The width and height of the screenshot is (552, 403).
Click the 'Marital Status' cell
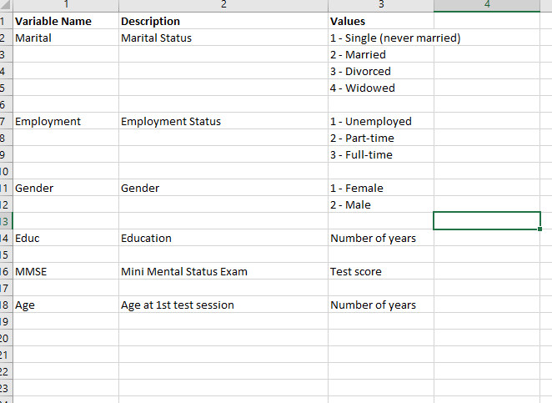[223, 38]
